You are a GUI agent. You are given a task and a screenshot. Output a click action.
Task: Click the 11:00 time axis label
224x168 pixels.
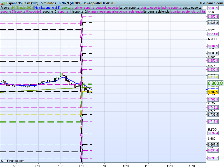pos(148,166)
